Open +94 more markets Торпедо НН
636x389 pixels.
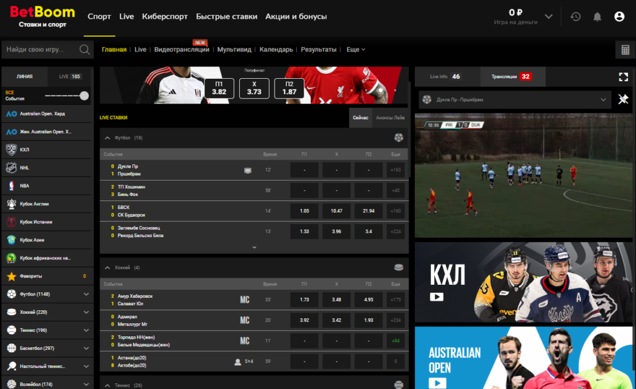click(396, 341)
